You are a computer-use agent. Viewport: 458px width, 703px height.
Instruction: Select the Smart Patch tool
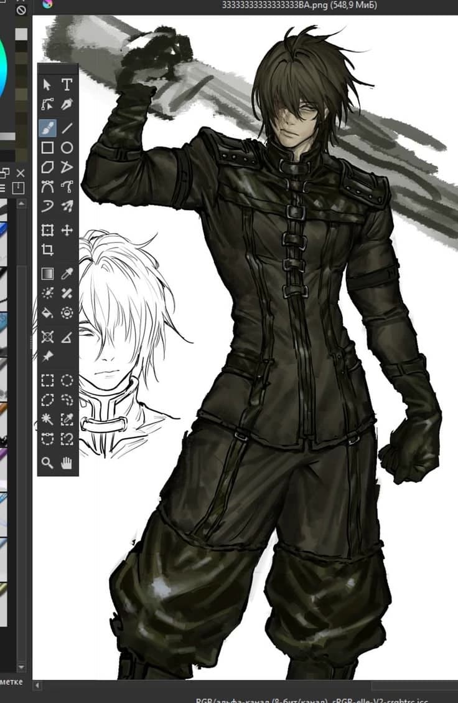(x=67, y=293)
